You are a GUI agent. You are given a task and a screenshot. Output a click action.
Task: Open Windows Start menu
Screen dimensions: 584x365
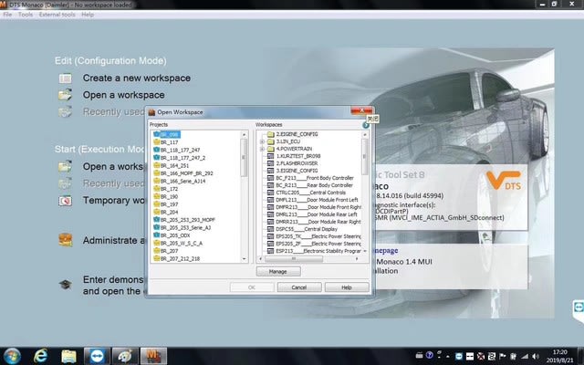[12, 357]
